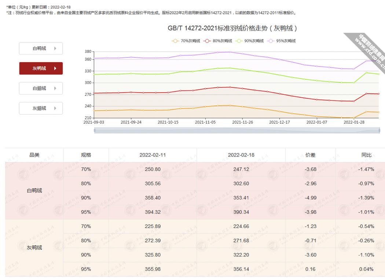Click the chart range slider below the x-axis
This screenshot has height=278, width=385.
click(x=236, y=130)
